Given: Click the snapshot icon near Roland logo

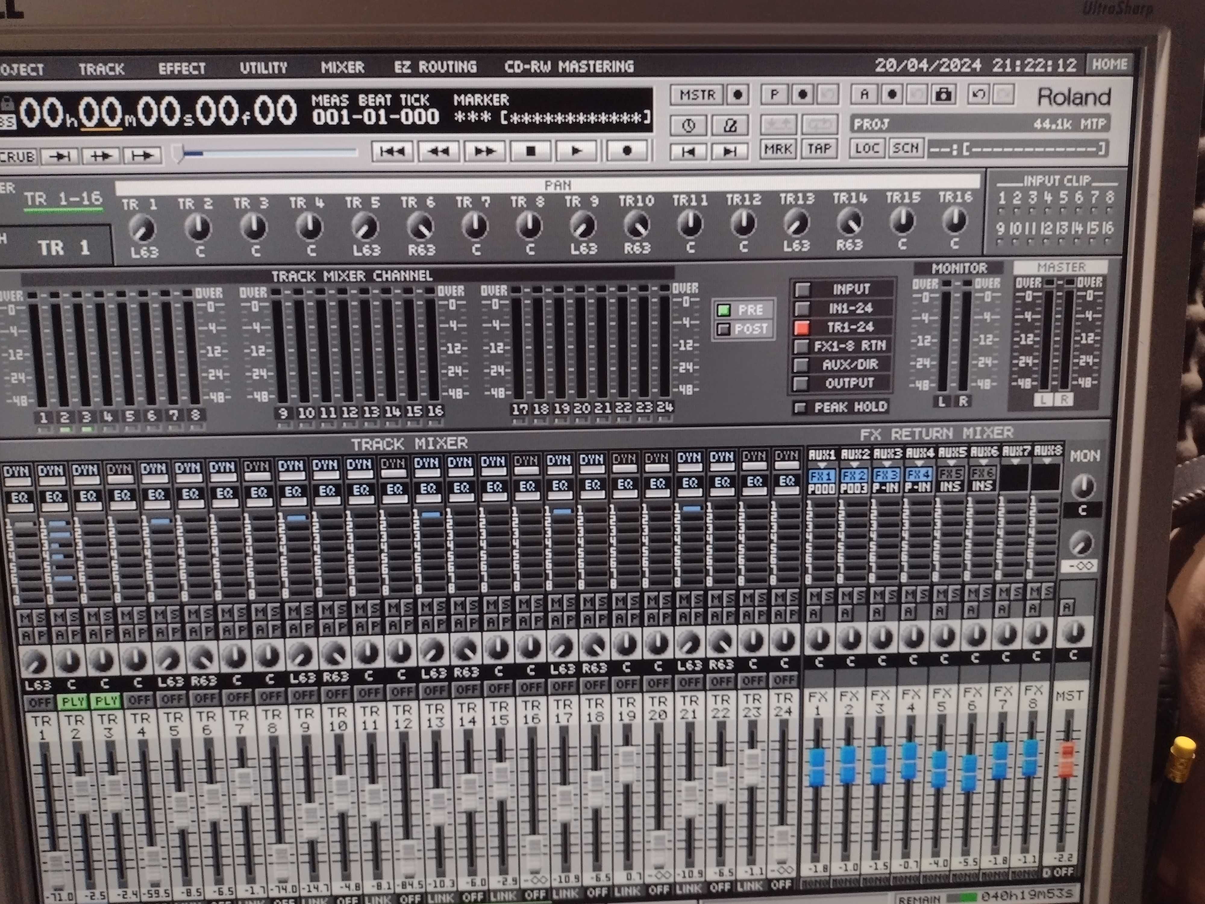Looking at the screenshot, I should (943, 95).
